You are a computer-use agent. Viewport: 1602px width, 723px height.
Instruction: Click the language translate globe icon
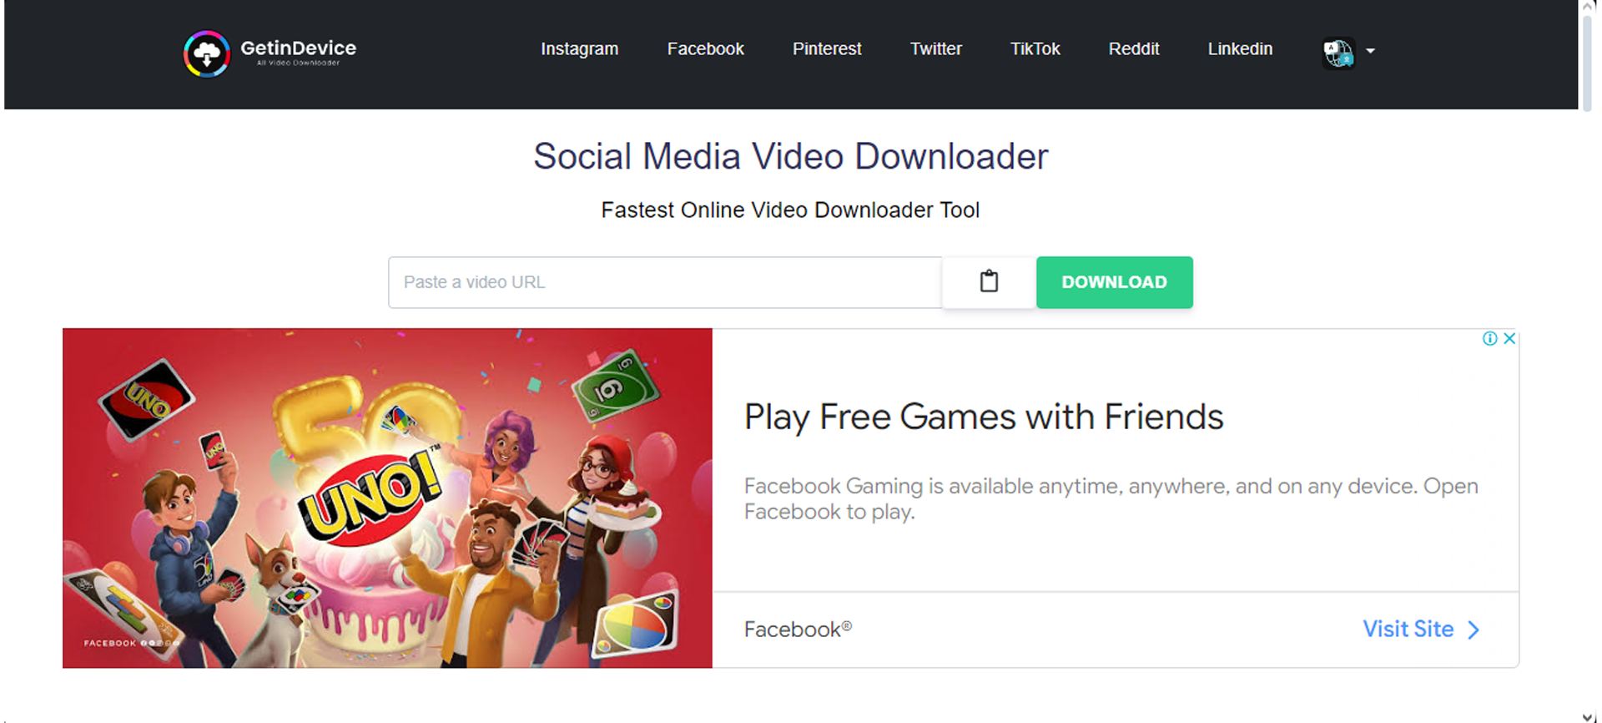click(x=1338, y=53)
